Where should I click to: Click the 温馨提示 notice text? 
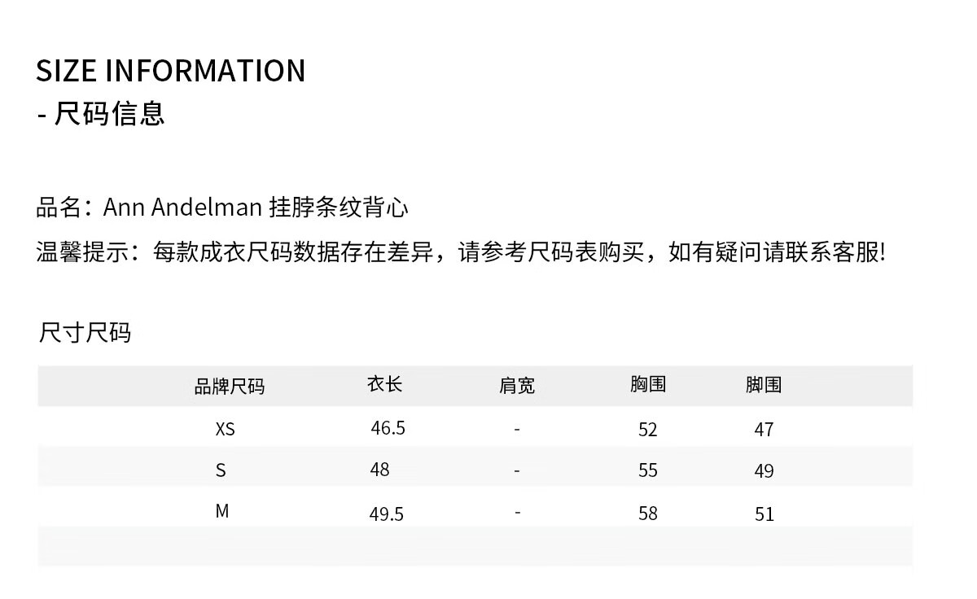click(x=461, y=252)
